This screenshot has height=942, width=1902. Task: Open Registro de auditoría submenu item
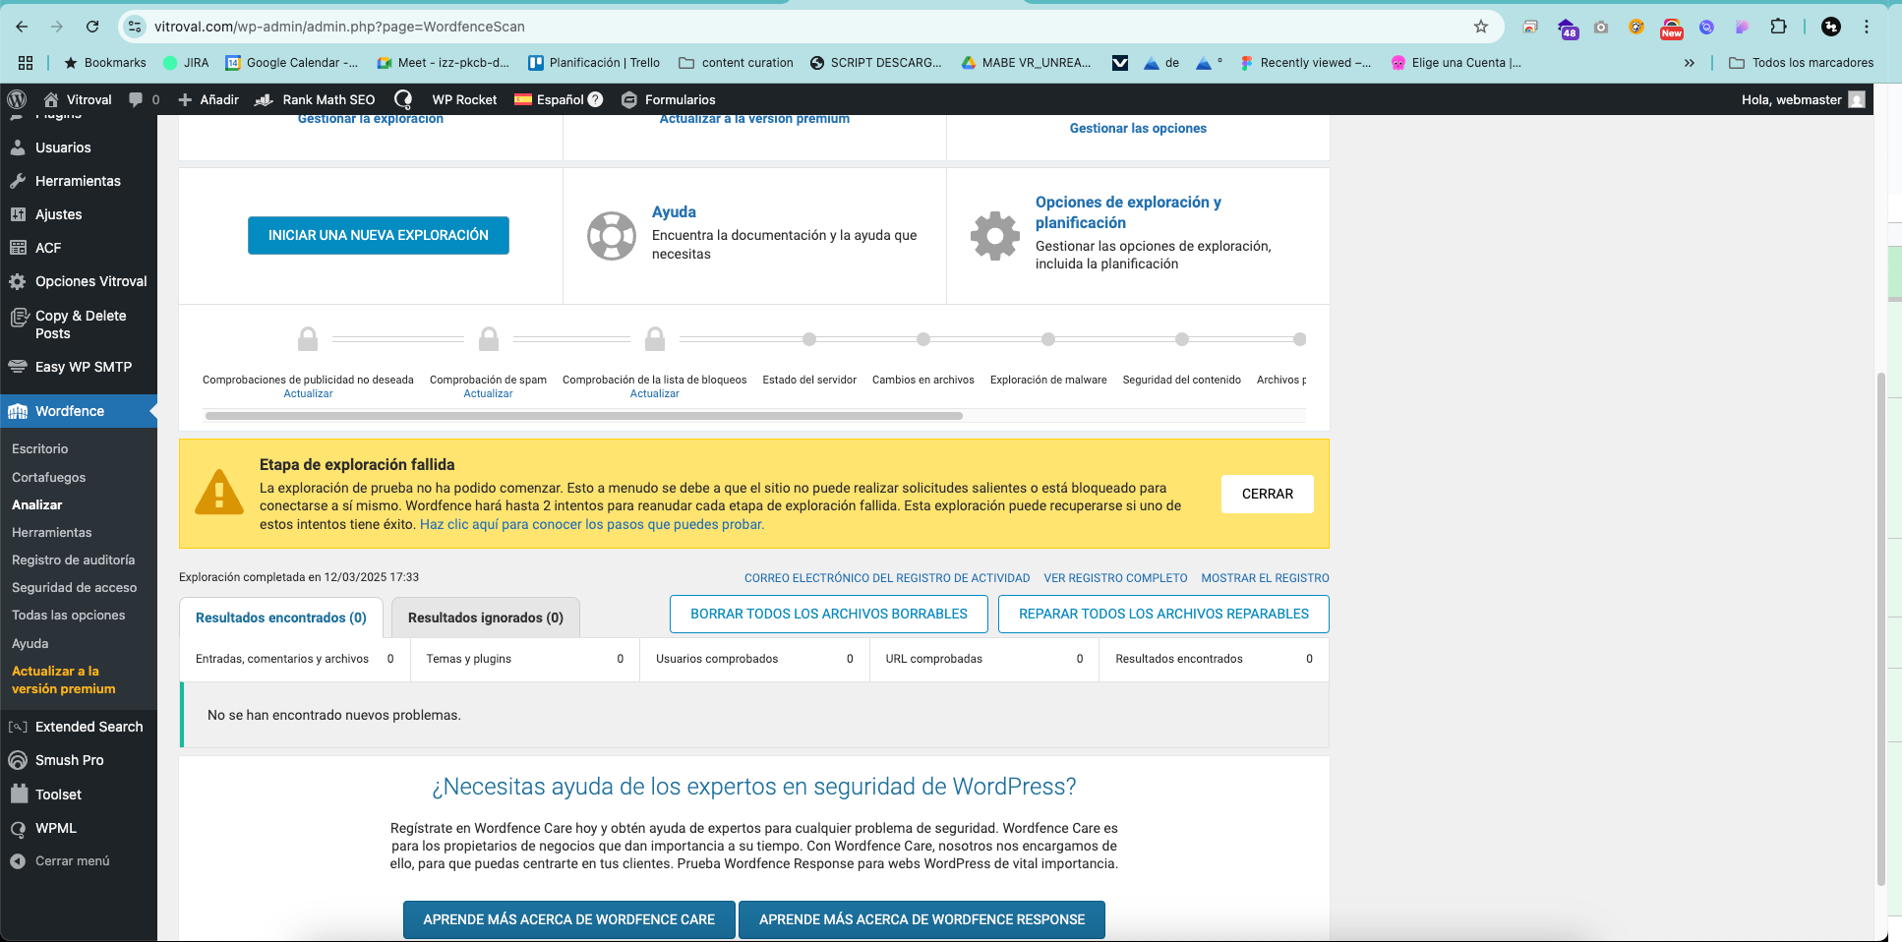point(74,559)
